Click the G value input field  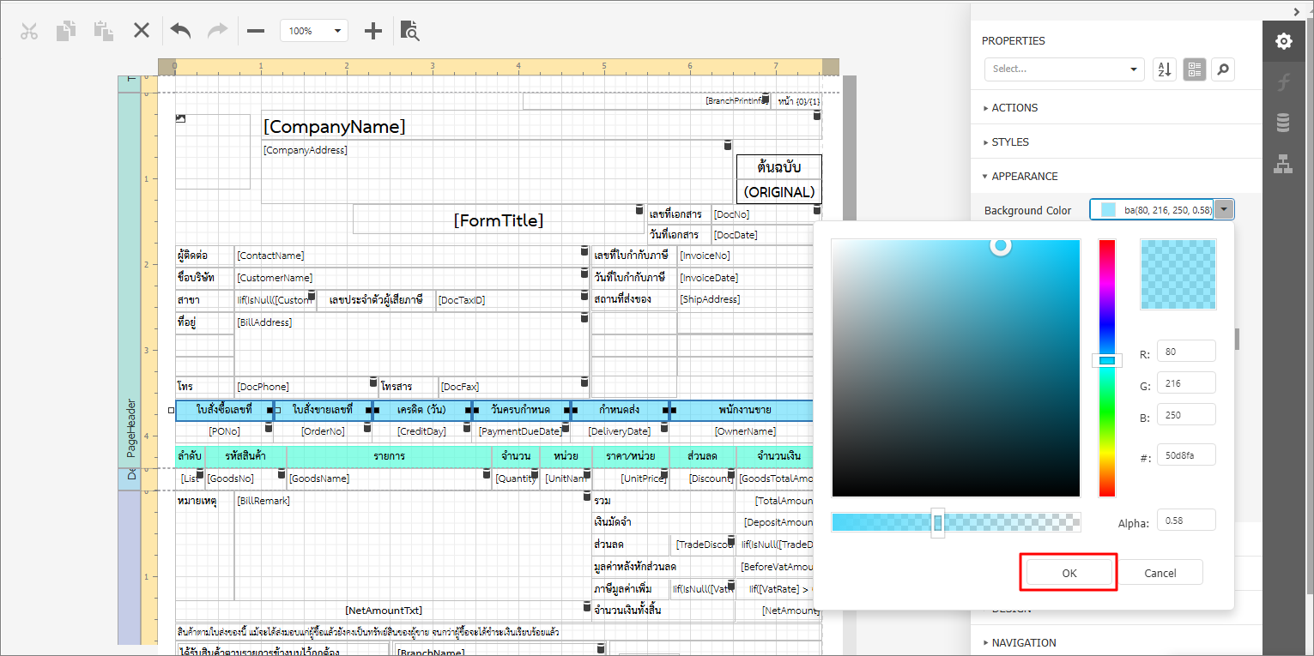(x=1186, y=383)
